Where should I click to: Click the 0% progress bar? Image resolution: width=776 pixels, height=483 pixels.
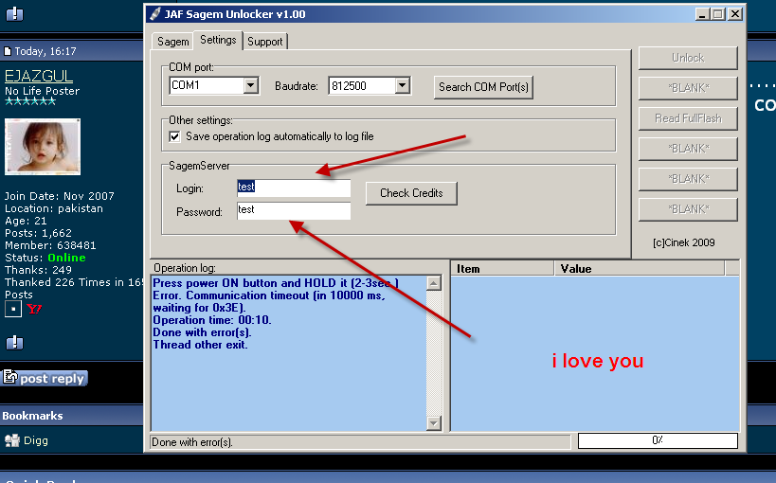[x=658, y=440]
